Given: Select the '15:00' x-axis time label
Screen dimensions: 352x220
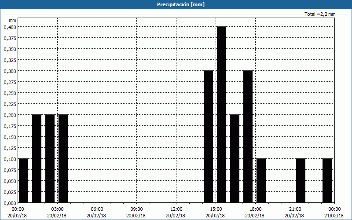Looking at the screenshot, I should (x=216, y=209).
